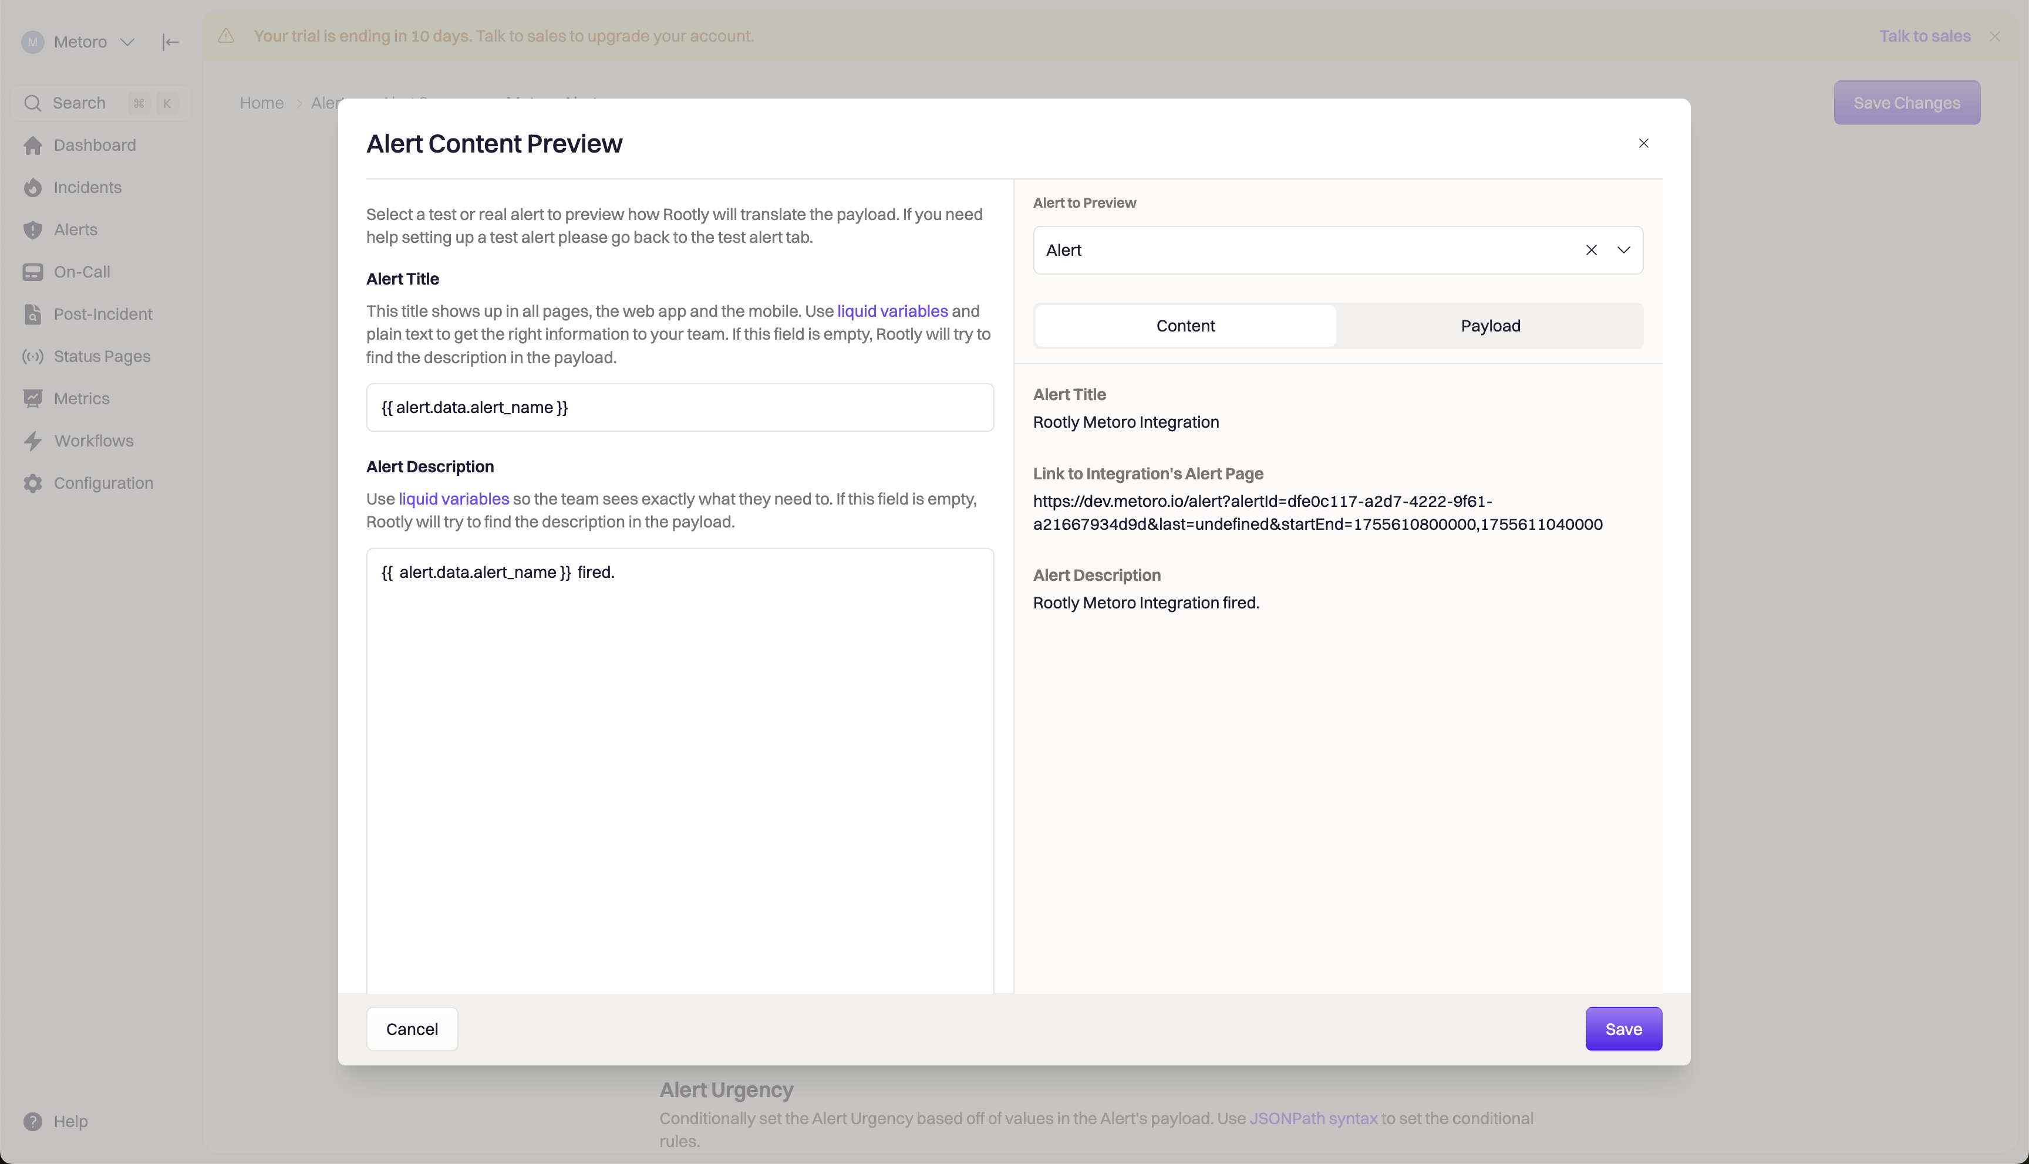Open the On-Call sidebar icon

[33, 273]
